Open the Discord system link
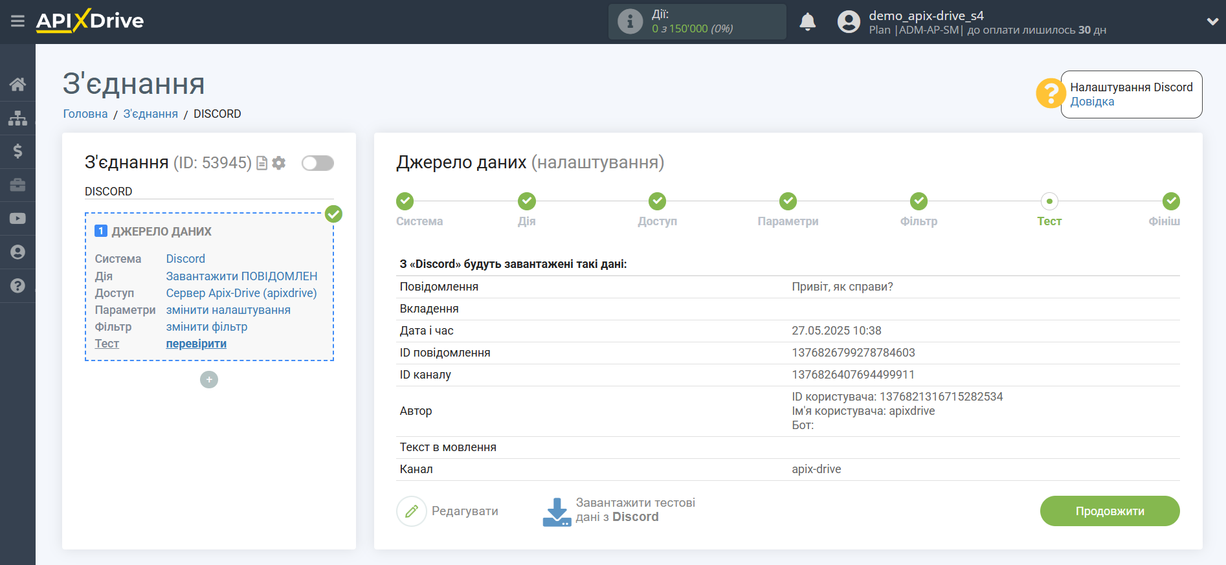The height and width of the screenshot is (565, 1226). pyautogui.click(x=186, y=259)
